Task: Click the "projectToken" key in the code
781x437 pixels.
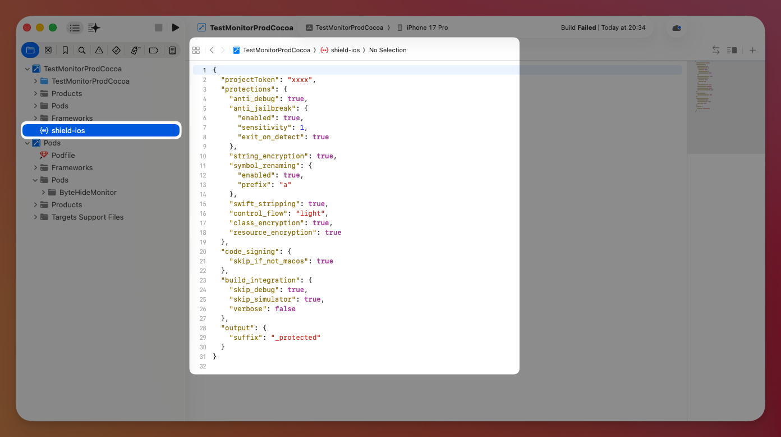Action: (x=249, y=80)
